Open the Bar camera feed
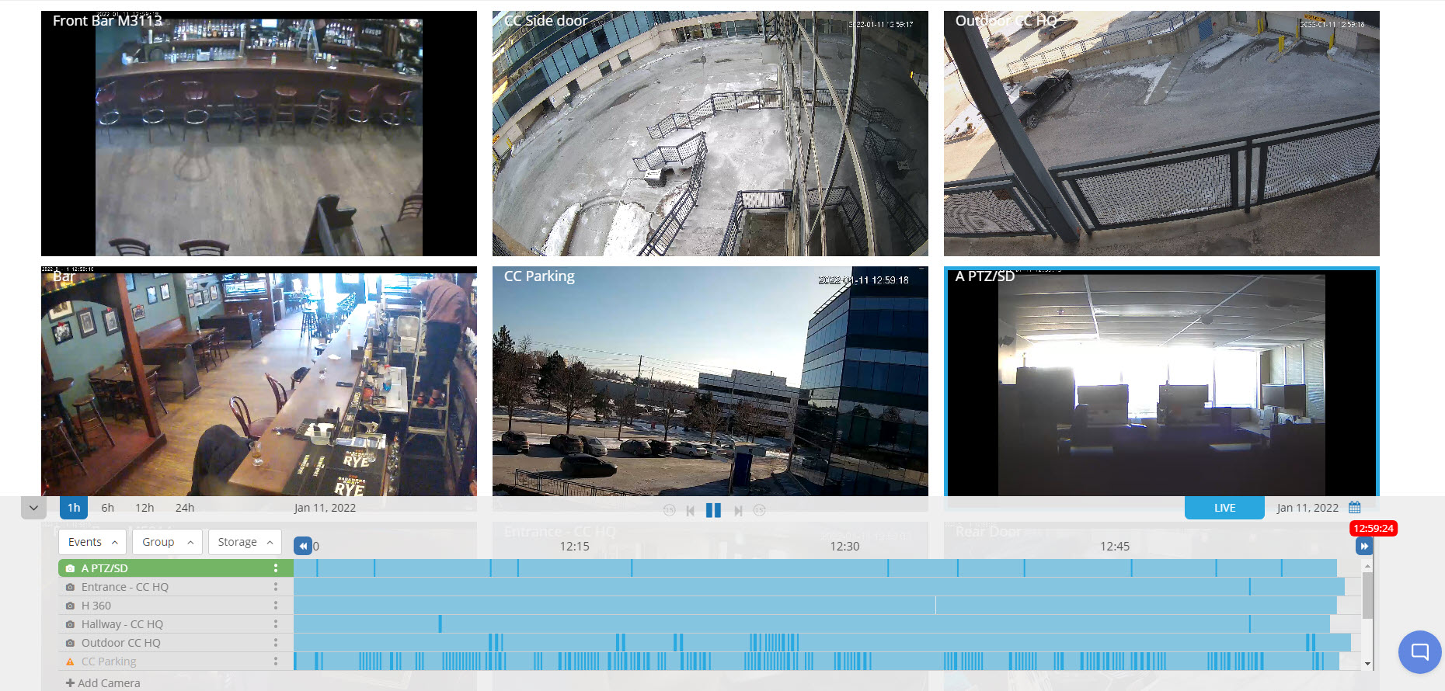This screenshot has width=1445, height=691. (259, 381)
